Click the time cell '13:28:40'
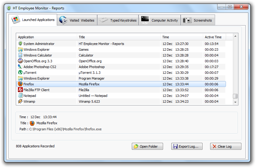 182,61
